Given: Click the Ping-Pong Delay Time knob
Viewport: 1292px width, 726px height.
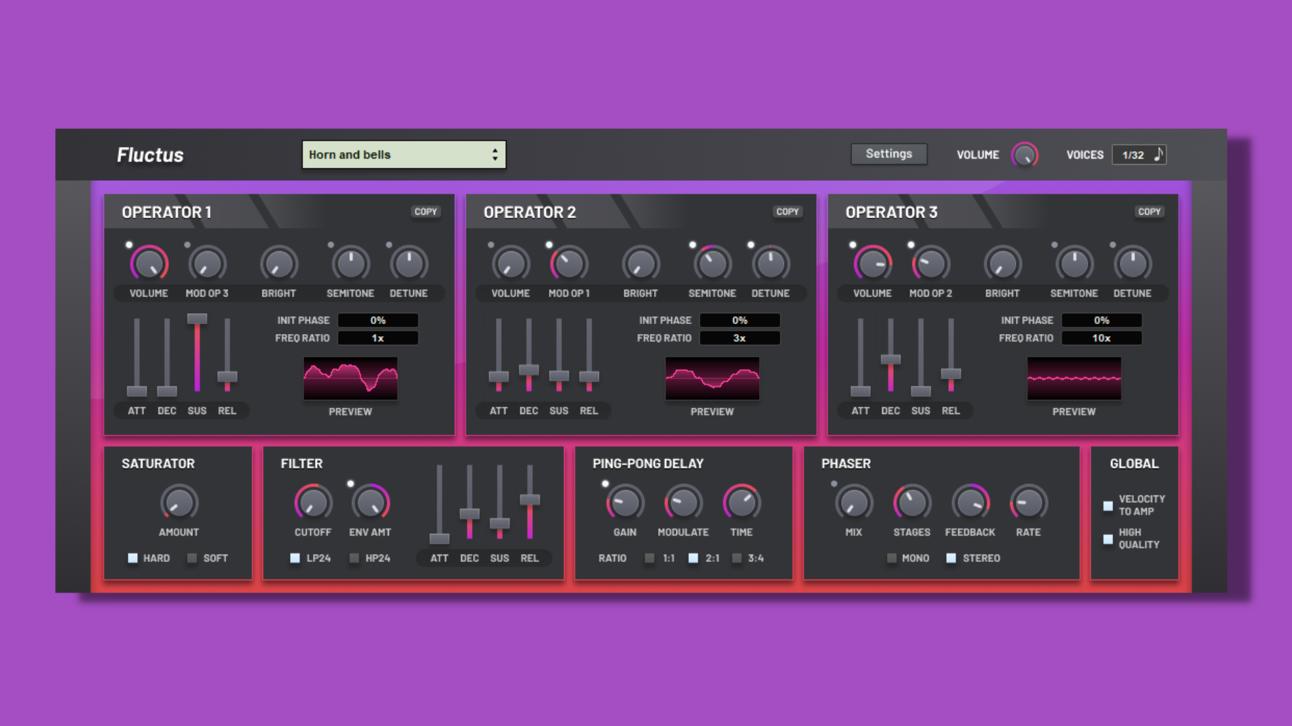Looking at the screenshot, I should click(742, 503).
